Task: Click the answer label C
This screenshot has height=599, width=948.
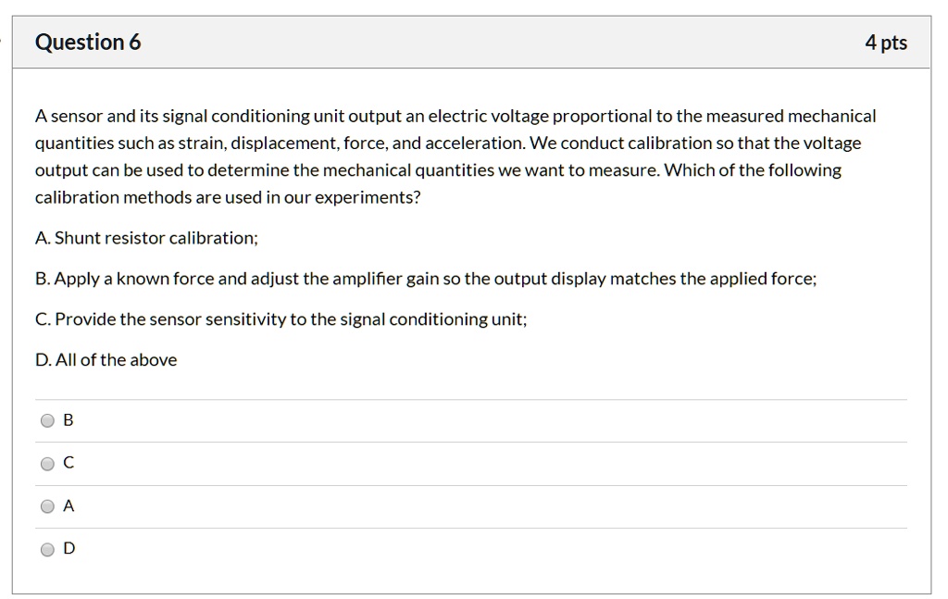Action: 68,462
